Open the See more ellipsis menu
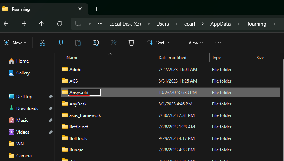 pyautogui.click(x=218, y=43)
